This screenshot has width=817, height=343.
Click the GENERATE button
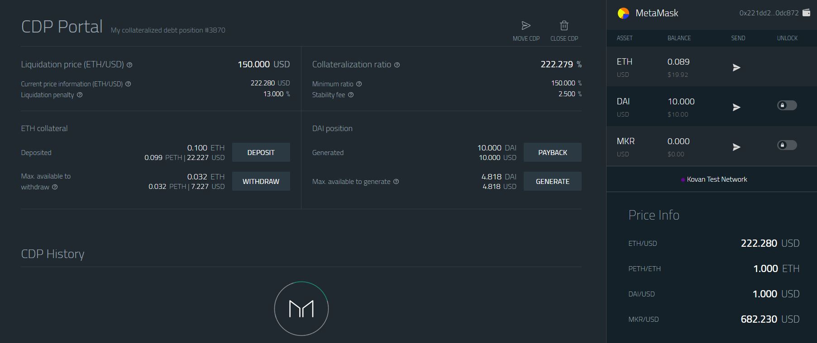coord(553,181)
